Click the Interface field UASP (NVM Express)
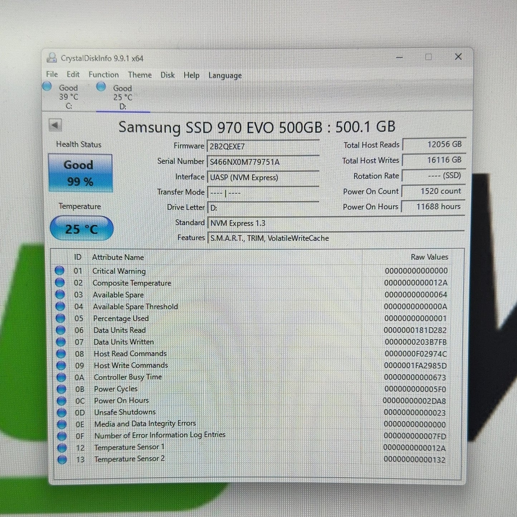517x517 pixels. coord(263,177)
